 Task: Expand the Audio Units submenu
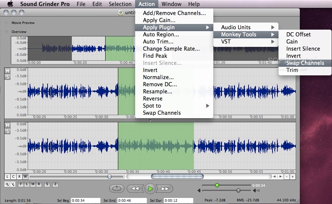click(x=246, y=27)
